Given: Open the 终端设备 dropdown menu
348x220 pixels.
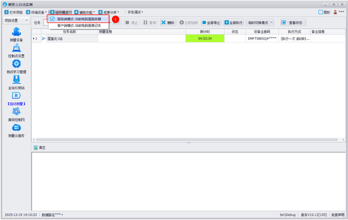Looking at the screenshot, I should (37, 12).
